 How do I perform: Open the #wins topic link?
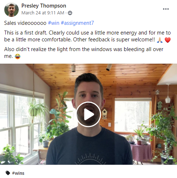18,173
